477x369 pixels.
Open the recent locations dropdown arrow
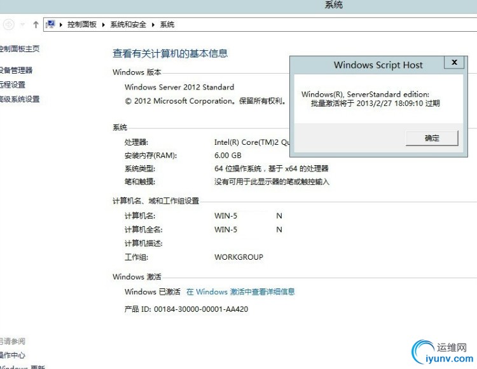[x=22, y=25]
